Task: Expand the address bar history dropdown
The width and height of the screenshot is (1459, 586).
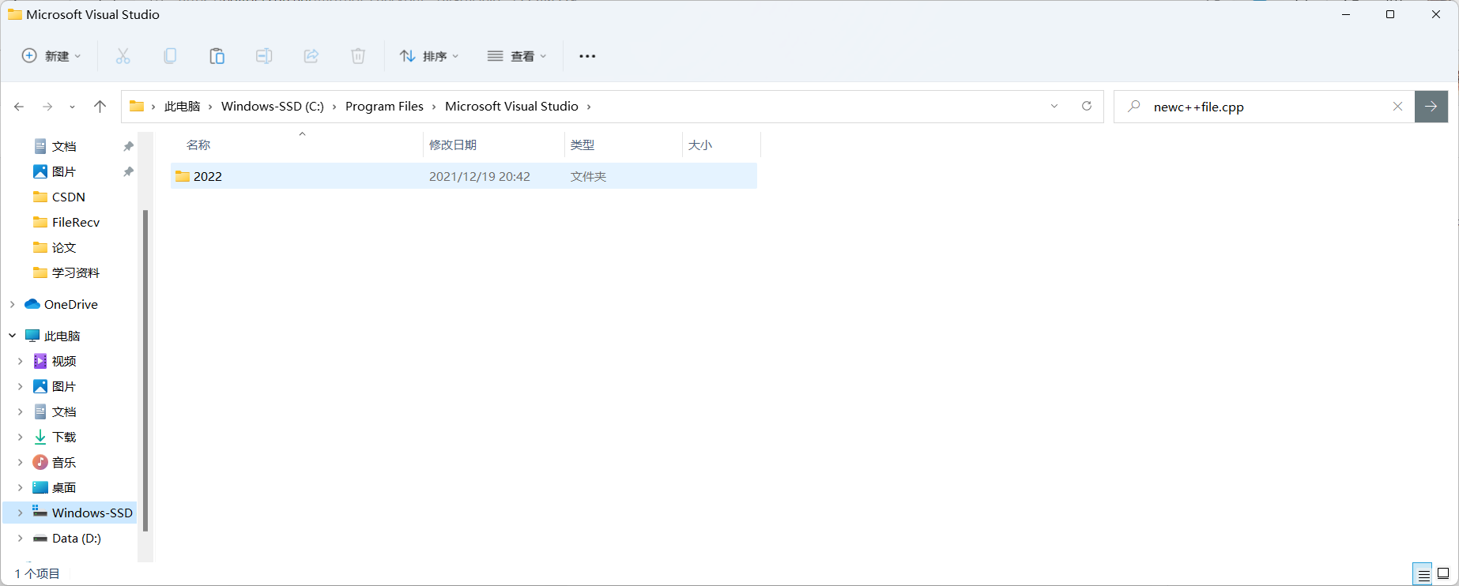Action: [1054, 107]
